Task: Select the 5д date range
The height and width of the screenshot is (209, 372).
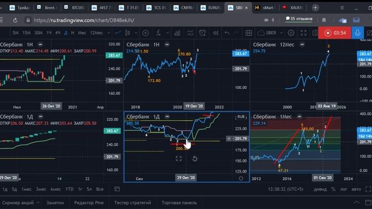Action: (x=15, y=189)
